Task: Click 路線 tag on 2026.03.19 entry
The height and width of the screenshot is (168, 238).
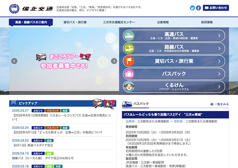Action: pos(49,153)
